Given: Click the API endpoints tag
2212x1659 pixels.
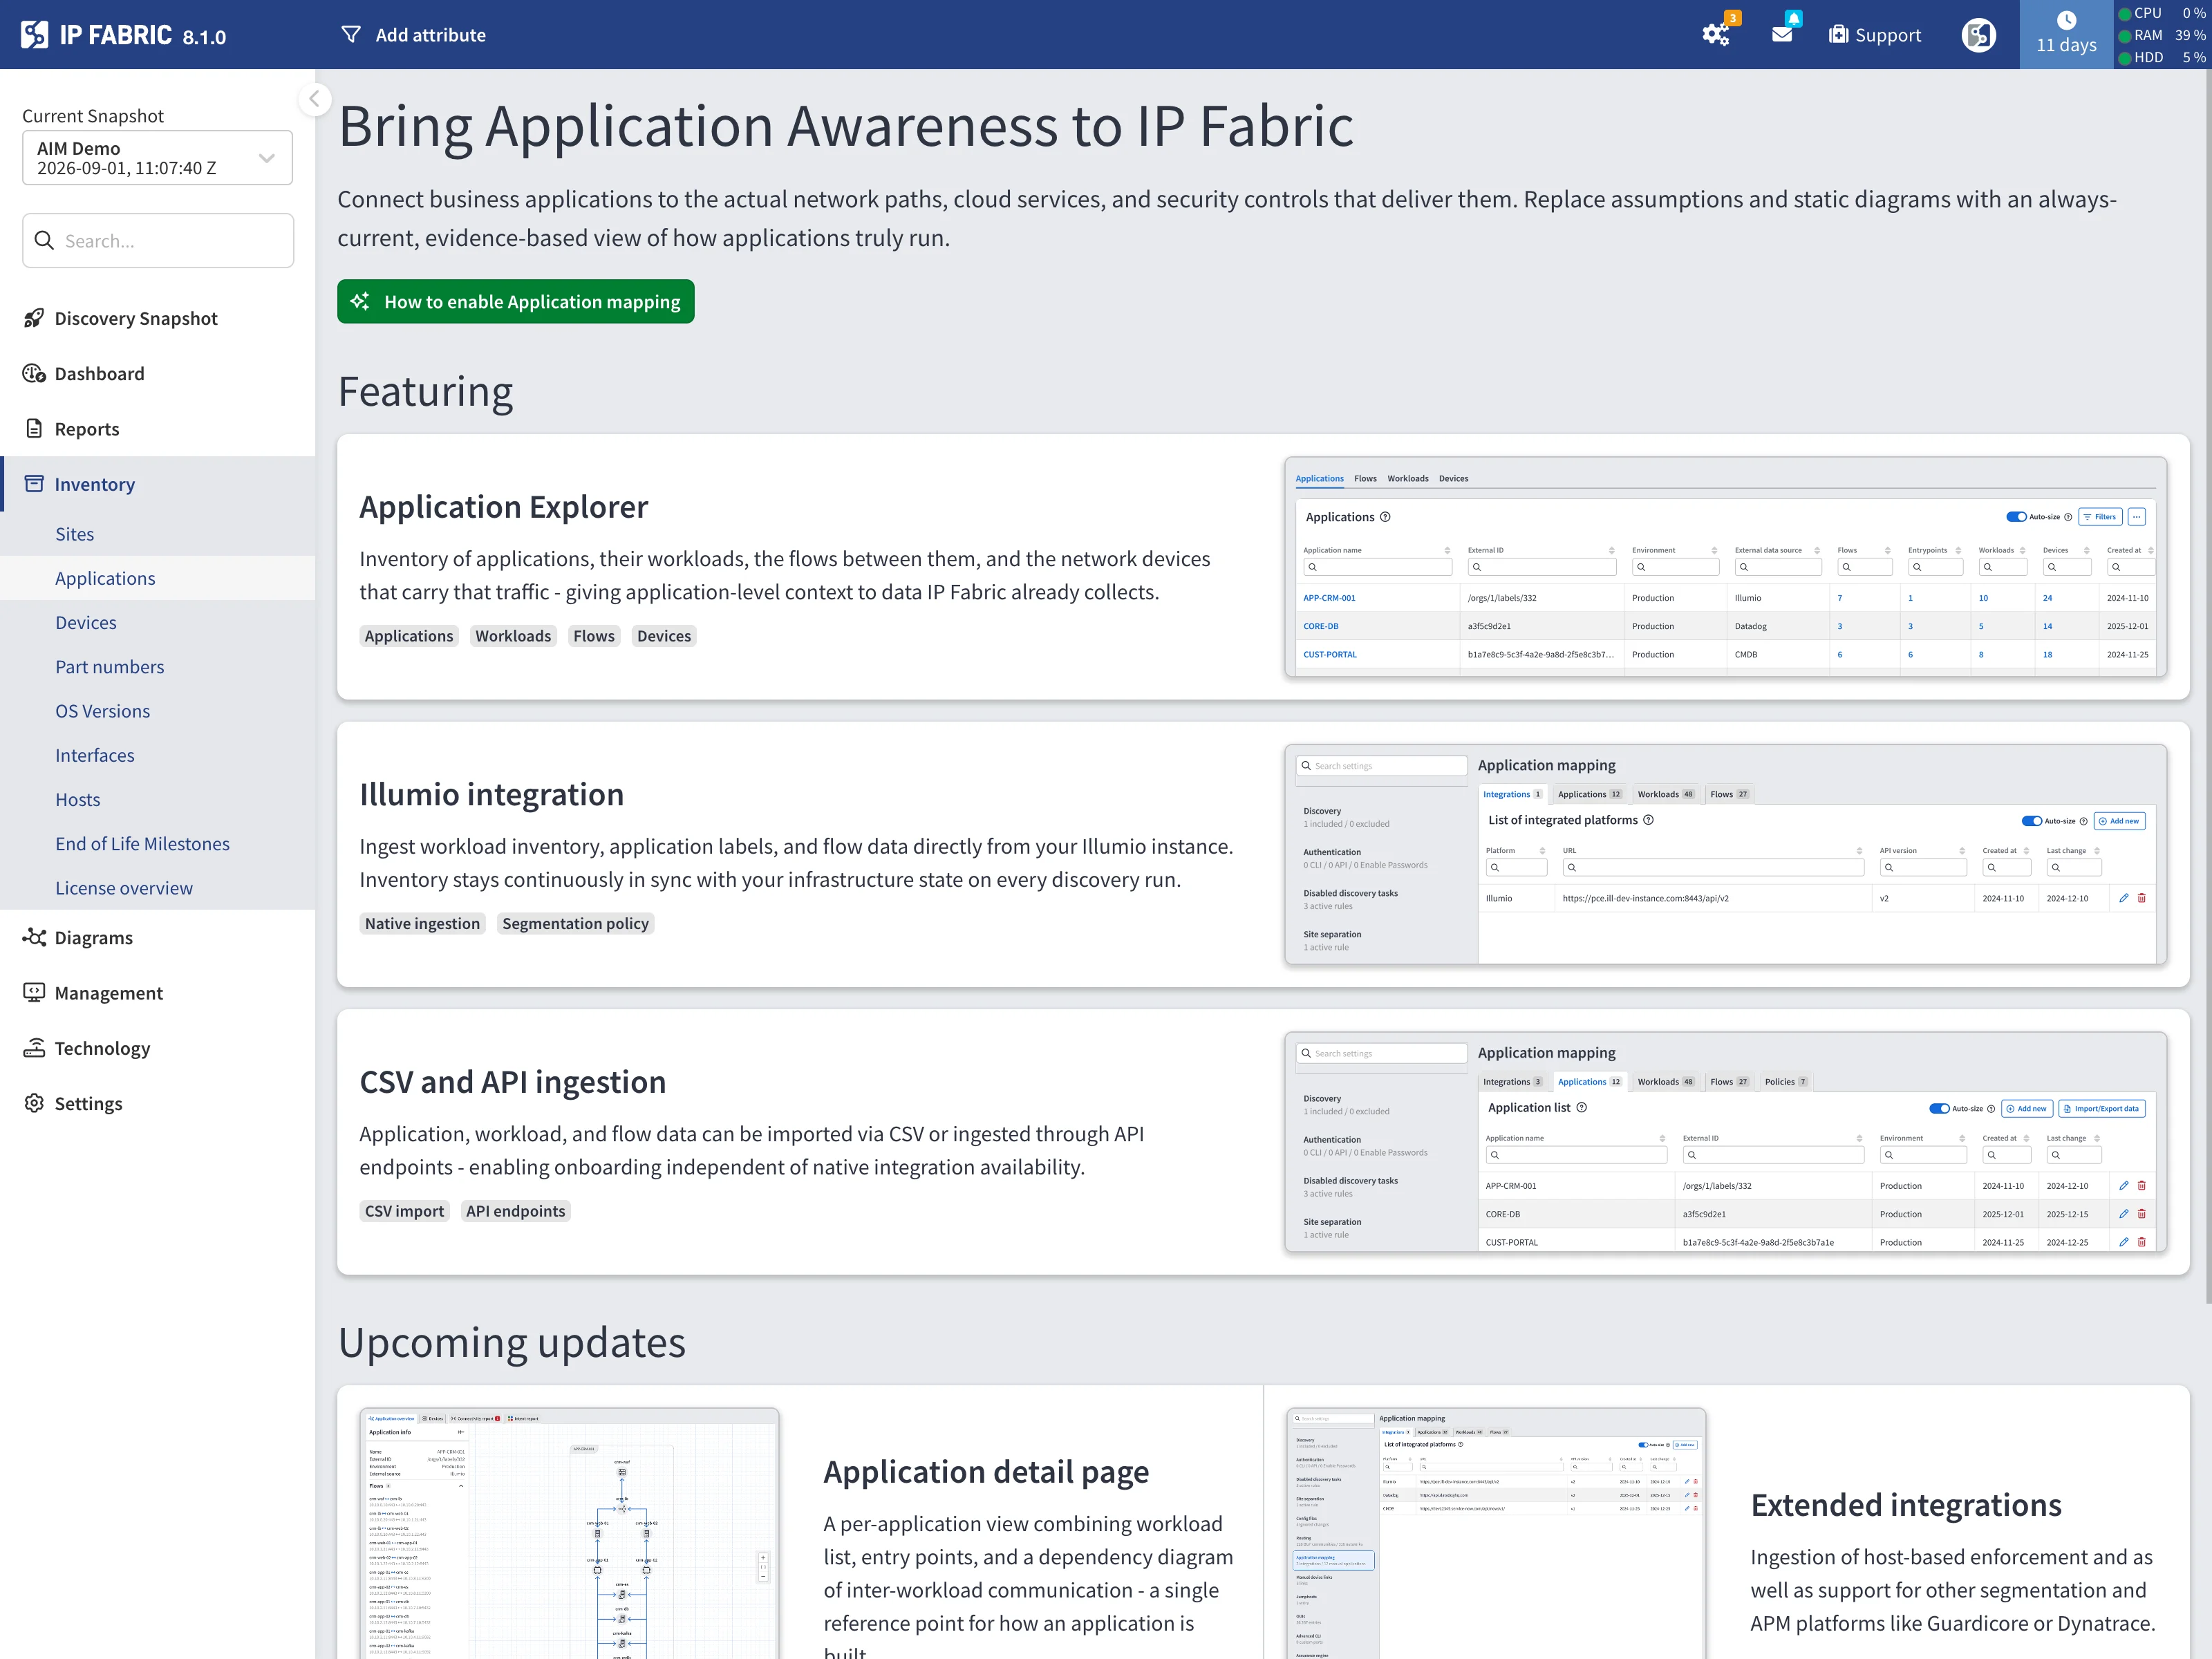Looking at the screenshot, I should pos(515,1211).
